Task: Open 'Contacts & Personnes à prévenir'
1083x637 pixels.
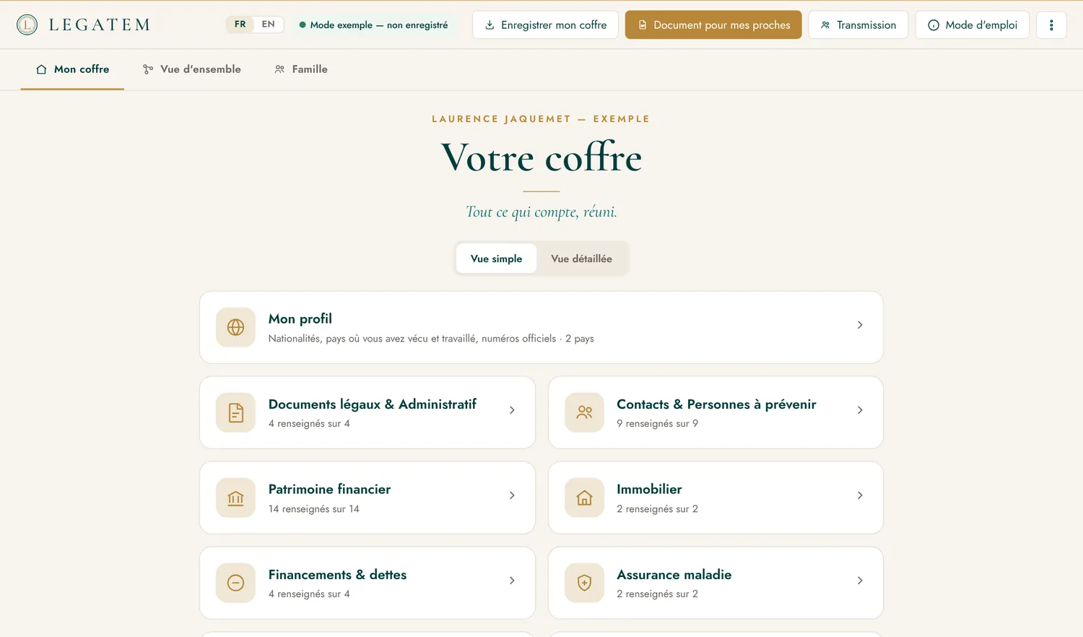Action: click(716, 412)
